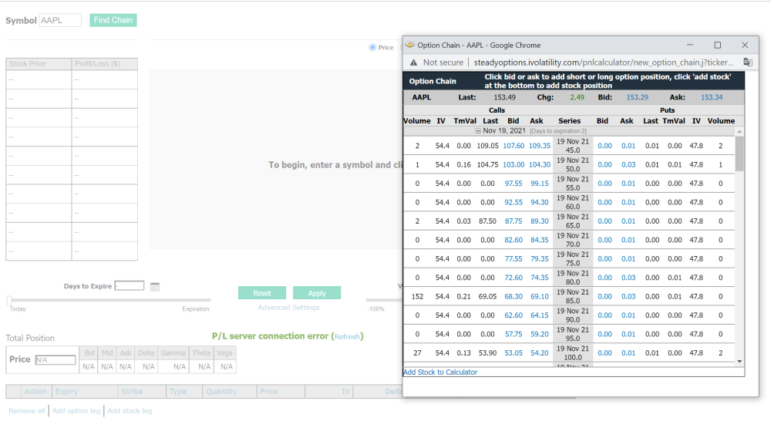
Task: Click Remove all link
Action: [26, 411]
